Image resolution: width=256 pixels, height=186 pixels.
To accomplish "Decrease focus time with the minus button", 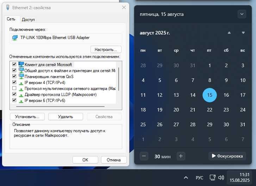I will click(x=144, y=156).
